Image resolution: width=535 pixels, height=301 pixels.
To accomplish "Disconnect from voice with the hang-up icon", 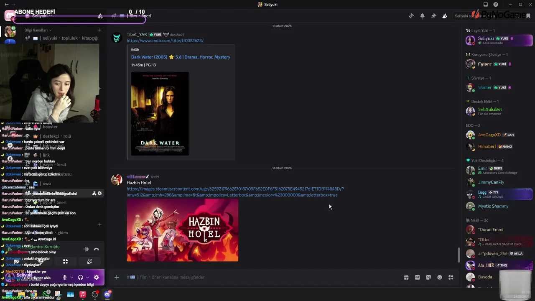I will [97, 249].
